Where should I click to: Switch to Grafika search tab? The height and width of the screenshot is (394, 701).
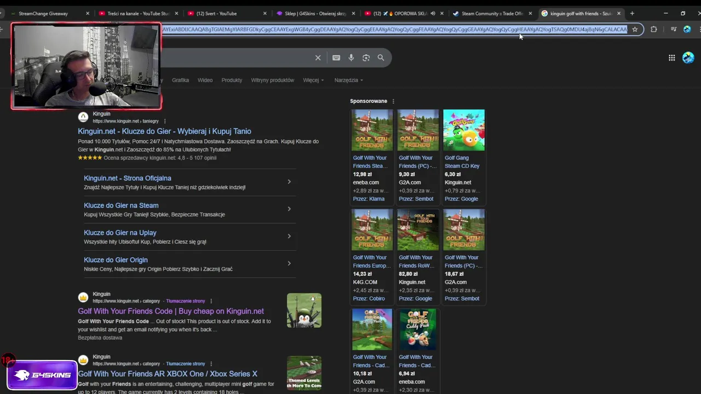click(180, 80)
